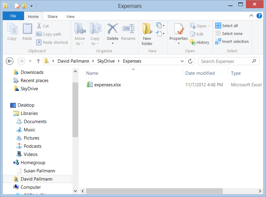Go up one folder level arrow
The image size is (266, 197).
pyautogui.click(x=38, y=61)
